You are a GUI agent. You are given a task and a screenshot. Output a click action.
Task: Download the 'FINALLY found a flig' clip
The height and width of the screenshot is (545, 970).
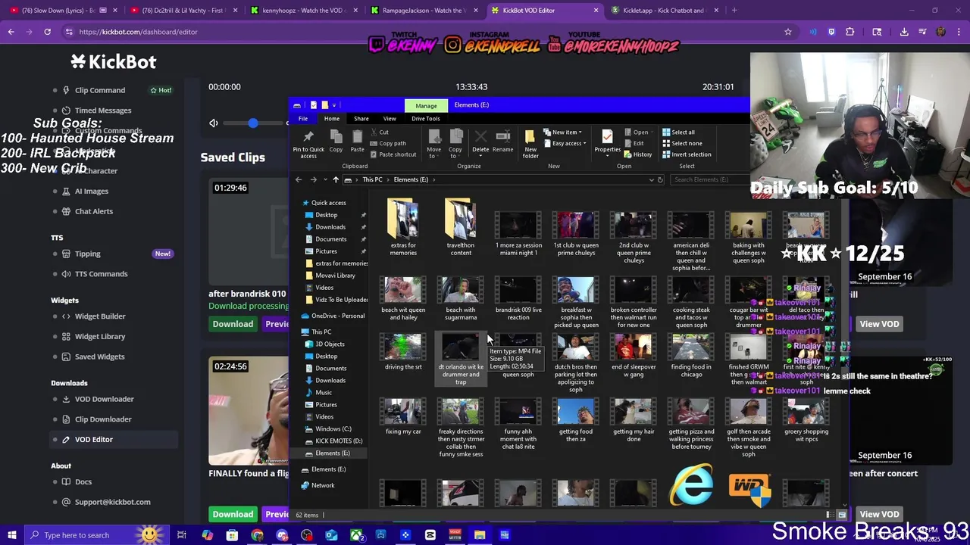click(x=233, y=514)
